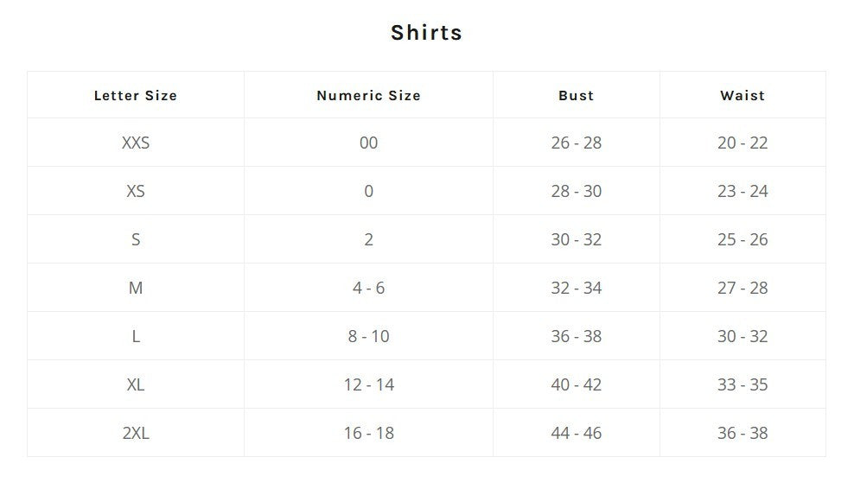The height and width of the screenshot is (489, 854).
Task: Select the 2XL letter size cell
Action: coord(136,433)
